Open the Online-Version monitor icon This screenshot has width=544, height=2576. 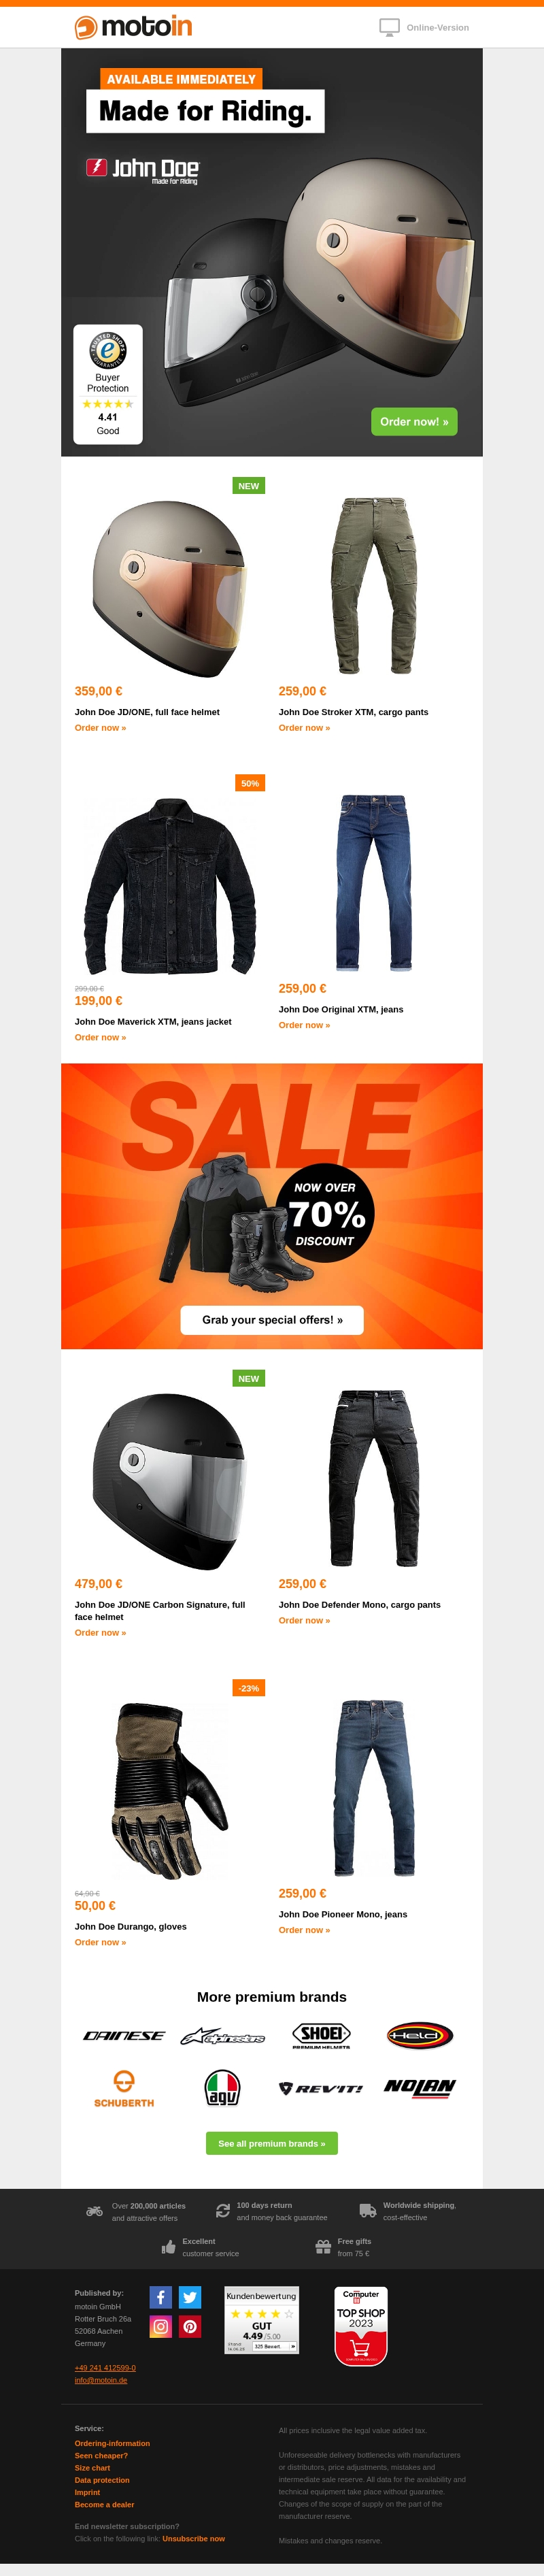coord(389,27)
